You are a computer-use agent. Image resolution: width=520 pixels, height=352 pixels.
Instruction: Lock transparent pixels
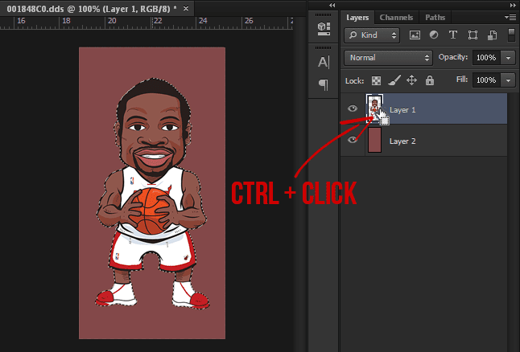(376, 80)
